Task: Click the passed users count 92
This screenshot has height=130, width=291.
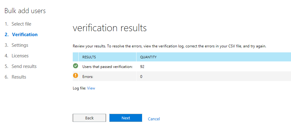Action: 142,67
